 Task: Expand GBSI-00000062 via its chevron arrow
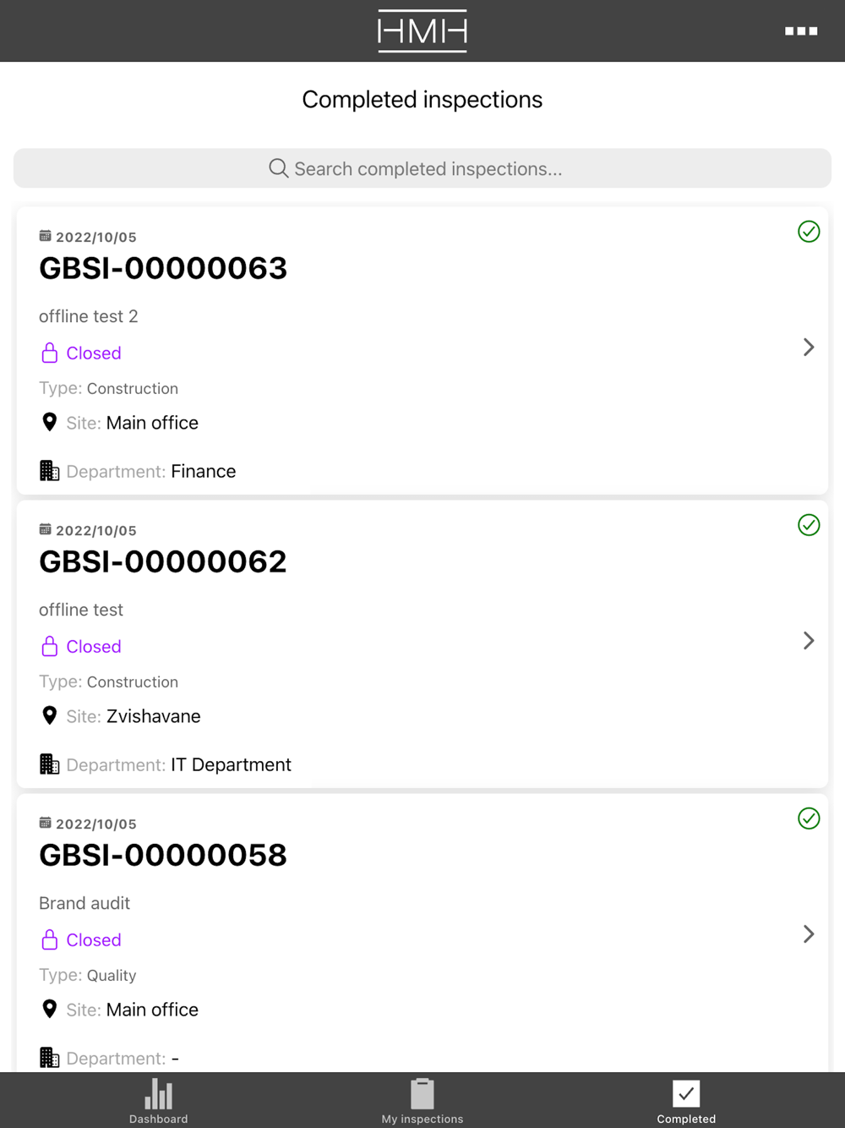click(x=809, y=641)
